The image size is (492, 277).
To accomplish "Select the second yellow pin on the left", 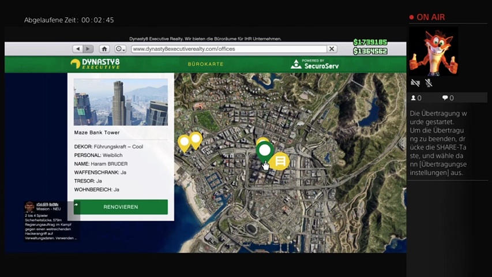I will [196, 138].
